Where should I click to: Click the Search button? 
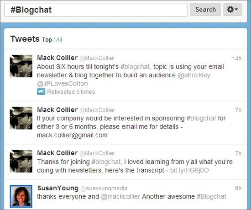[x=205, y=9]
